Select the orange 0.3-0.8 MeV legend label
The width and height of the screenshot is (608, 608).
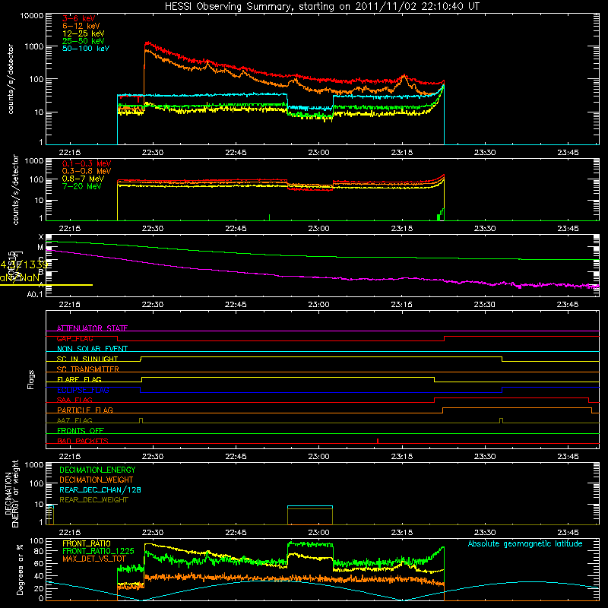[x=87, y=171]
